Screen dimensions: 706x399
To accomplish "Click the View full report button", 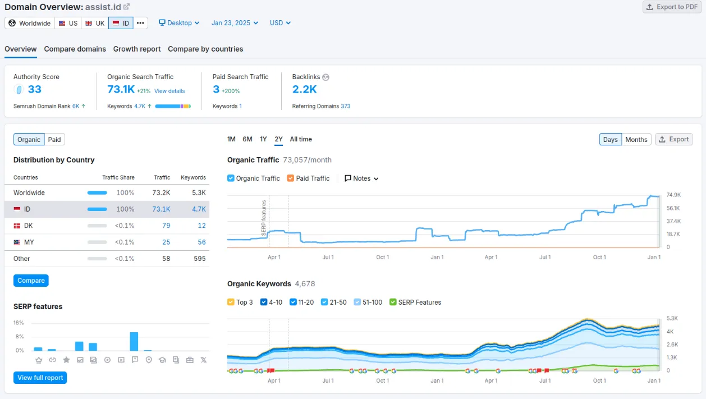I will click(40, 378).
